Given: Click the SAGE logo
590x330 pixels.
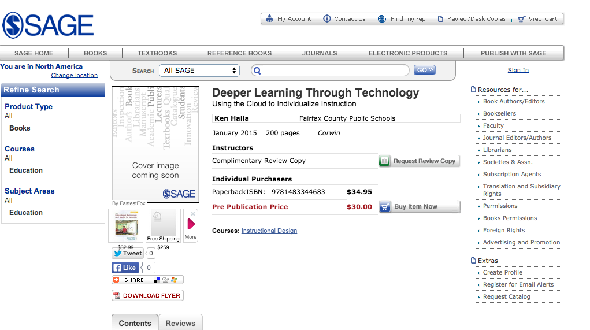Looking at the screenshot, I should tap(48, 25).
